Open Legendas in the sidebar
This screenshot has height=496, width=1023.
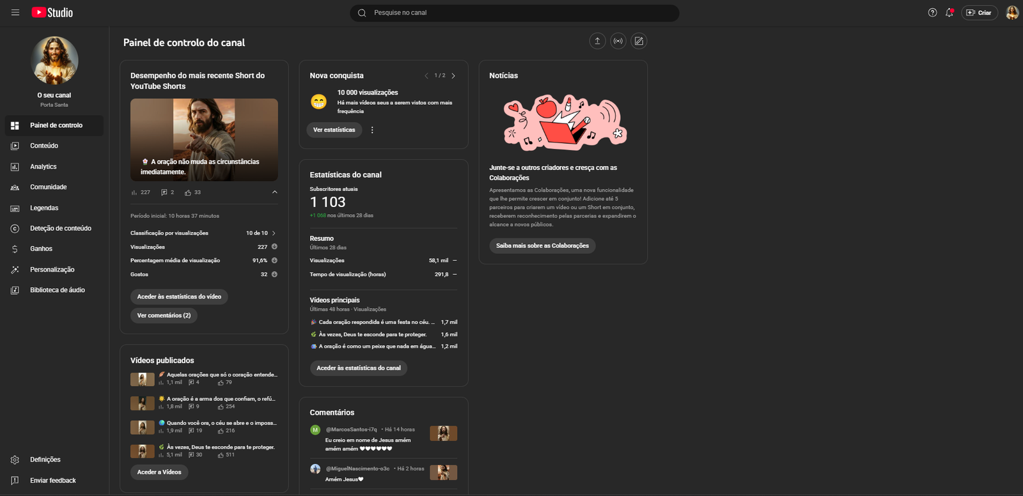pos(54,208)
